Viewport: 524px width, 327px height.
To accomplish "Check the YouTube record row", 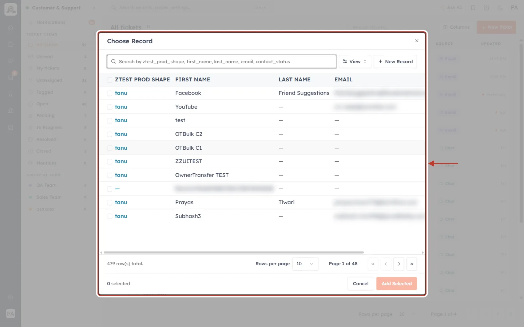I will pyautogui.click(x=110, y=107).
